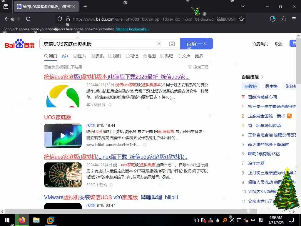The image size is (301, 226).
Task: Close the Baidu search tab
Action: (74, 6)
